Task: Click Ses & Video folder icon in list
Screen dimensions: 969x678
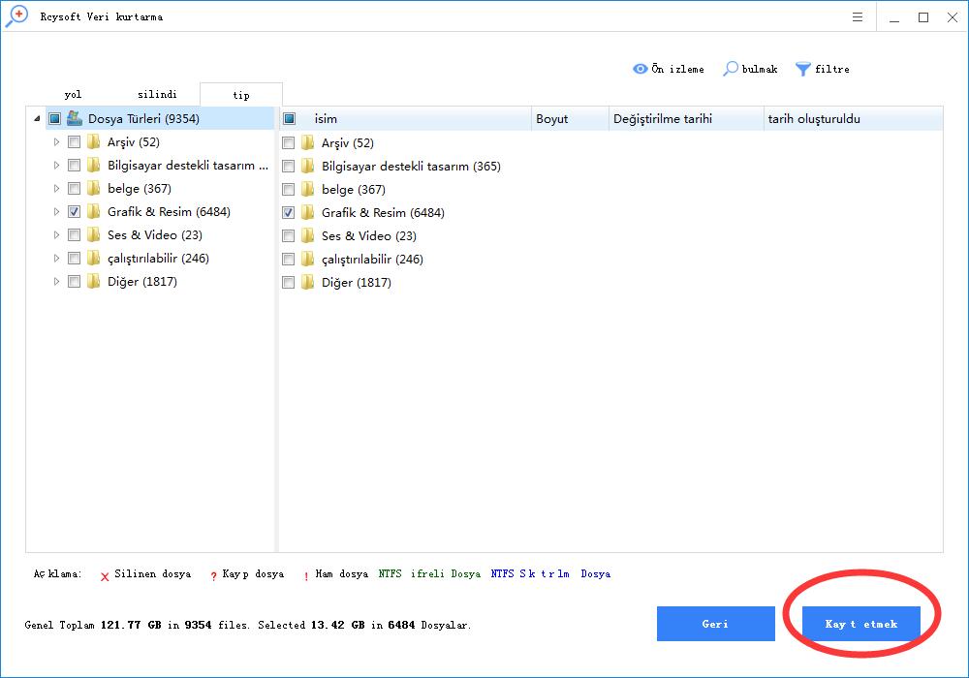Action: (308, 236)
